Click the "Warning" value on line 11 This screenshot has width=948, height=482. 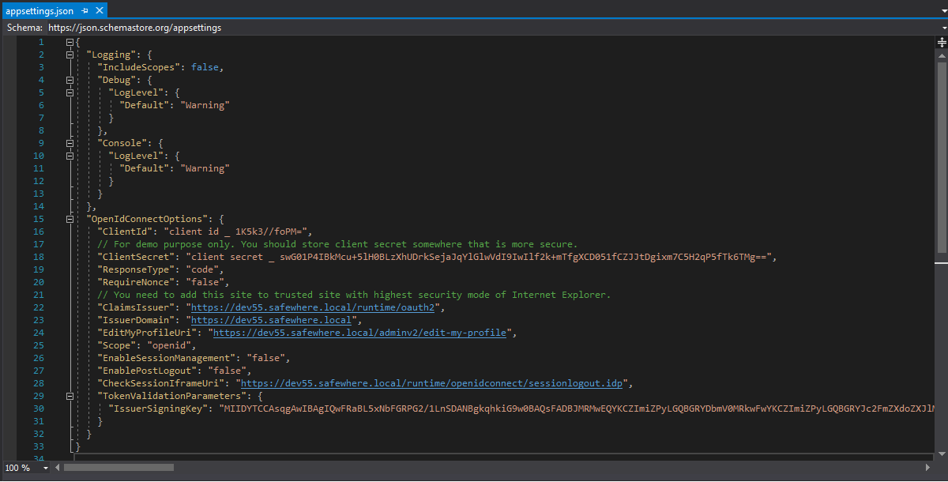pyautogui.click(x=205, y=168)
